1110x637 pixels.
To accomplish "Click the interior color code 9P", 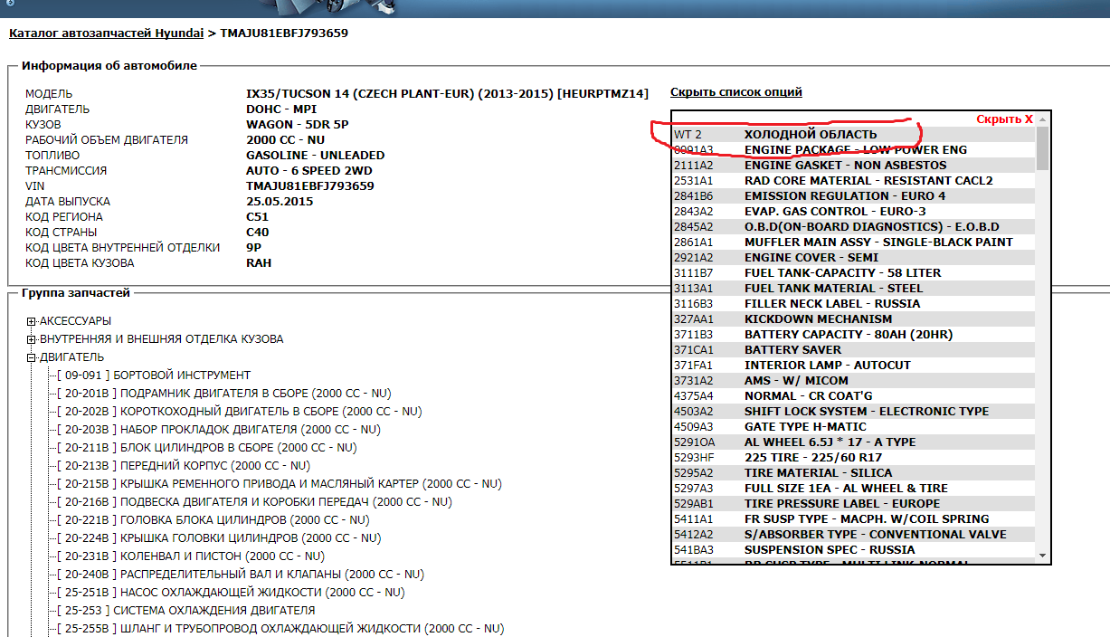I will pyautogui.click(x=253, y=248).
